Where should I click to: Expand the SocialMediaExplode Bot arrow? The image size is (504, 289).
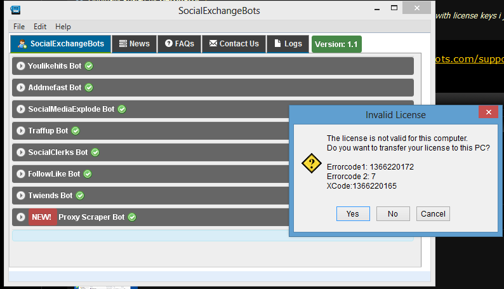click(21, 109)
